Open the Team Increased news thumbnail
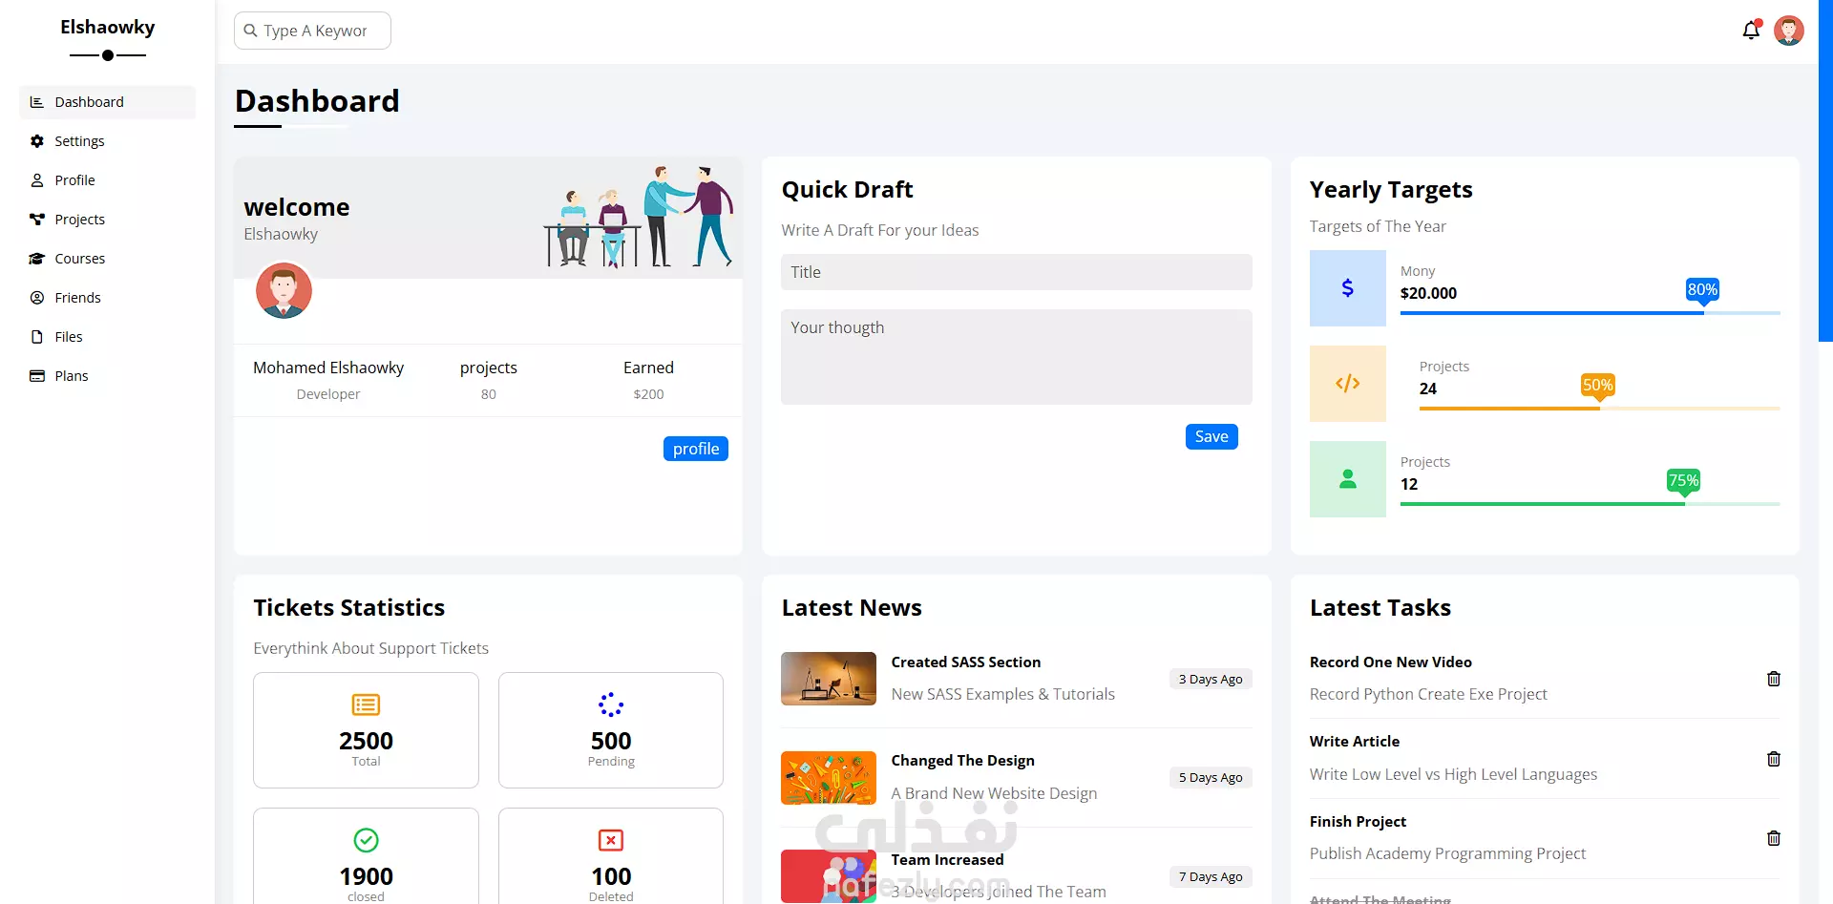The image size is (1833, 904). (x=829, y=876)
